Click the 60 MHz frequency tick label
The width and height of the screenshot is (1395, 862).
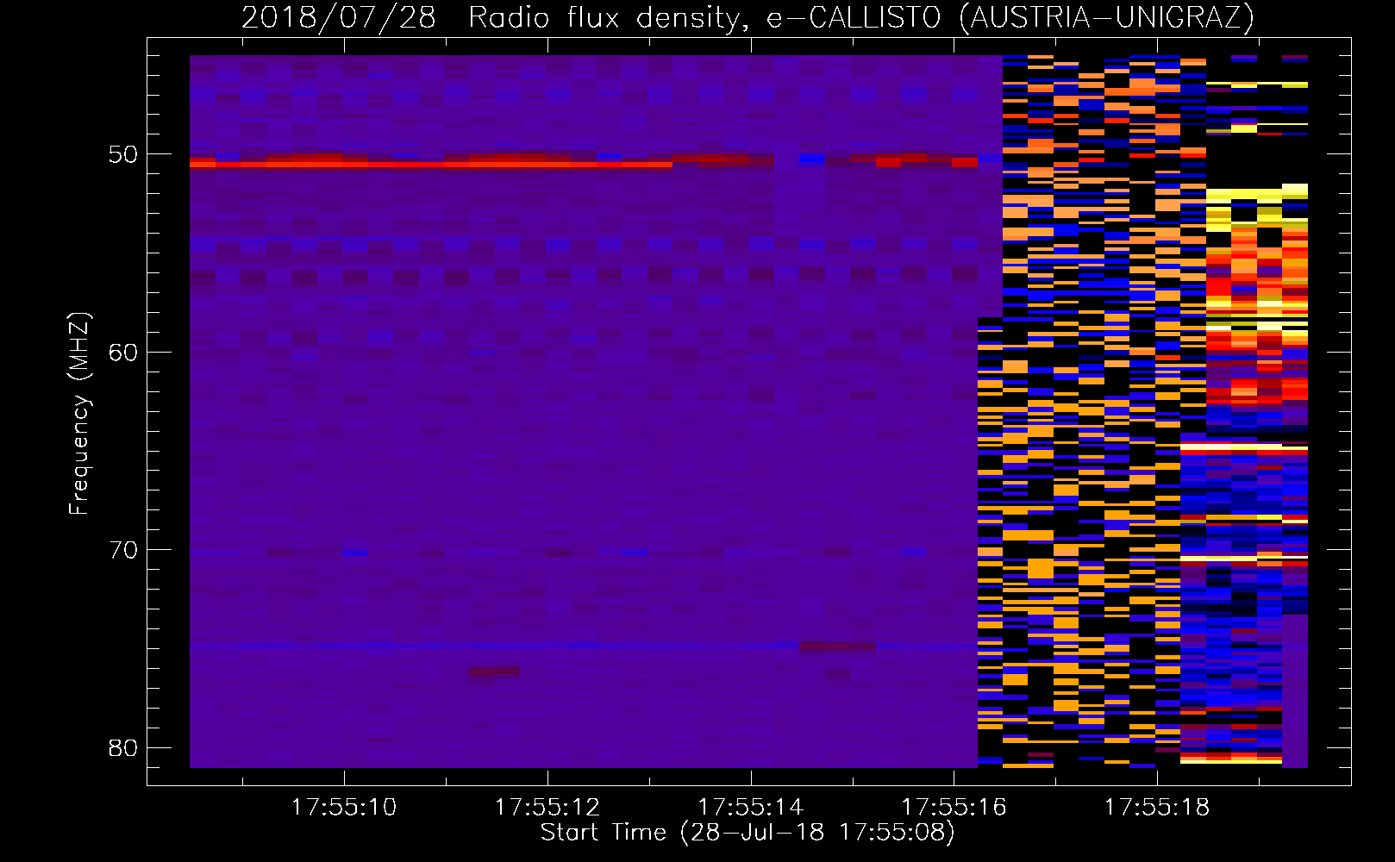pos(123,352)
